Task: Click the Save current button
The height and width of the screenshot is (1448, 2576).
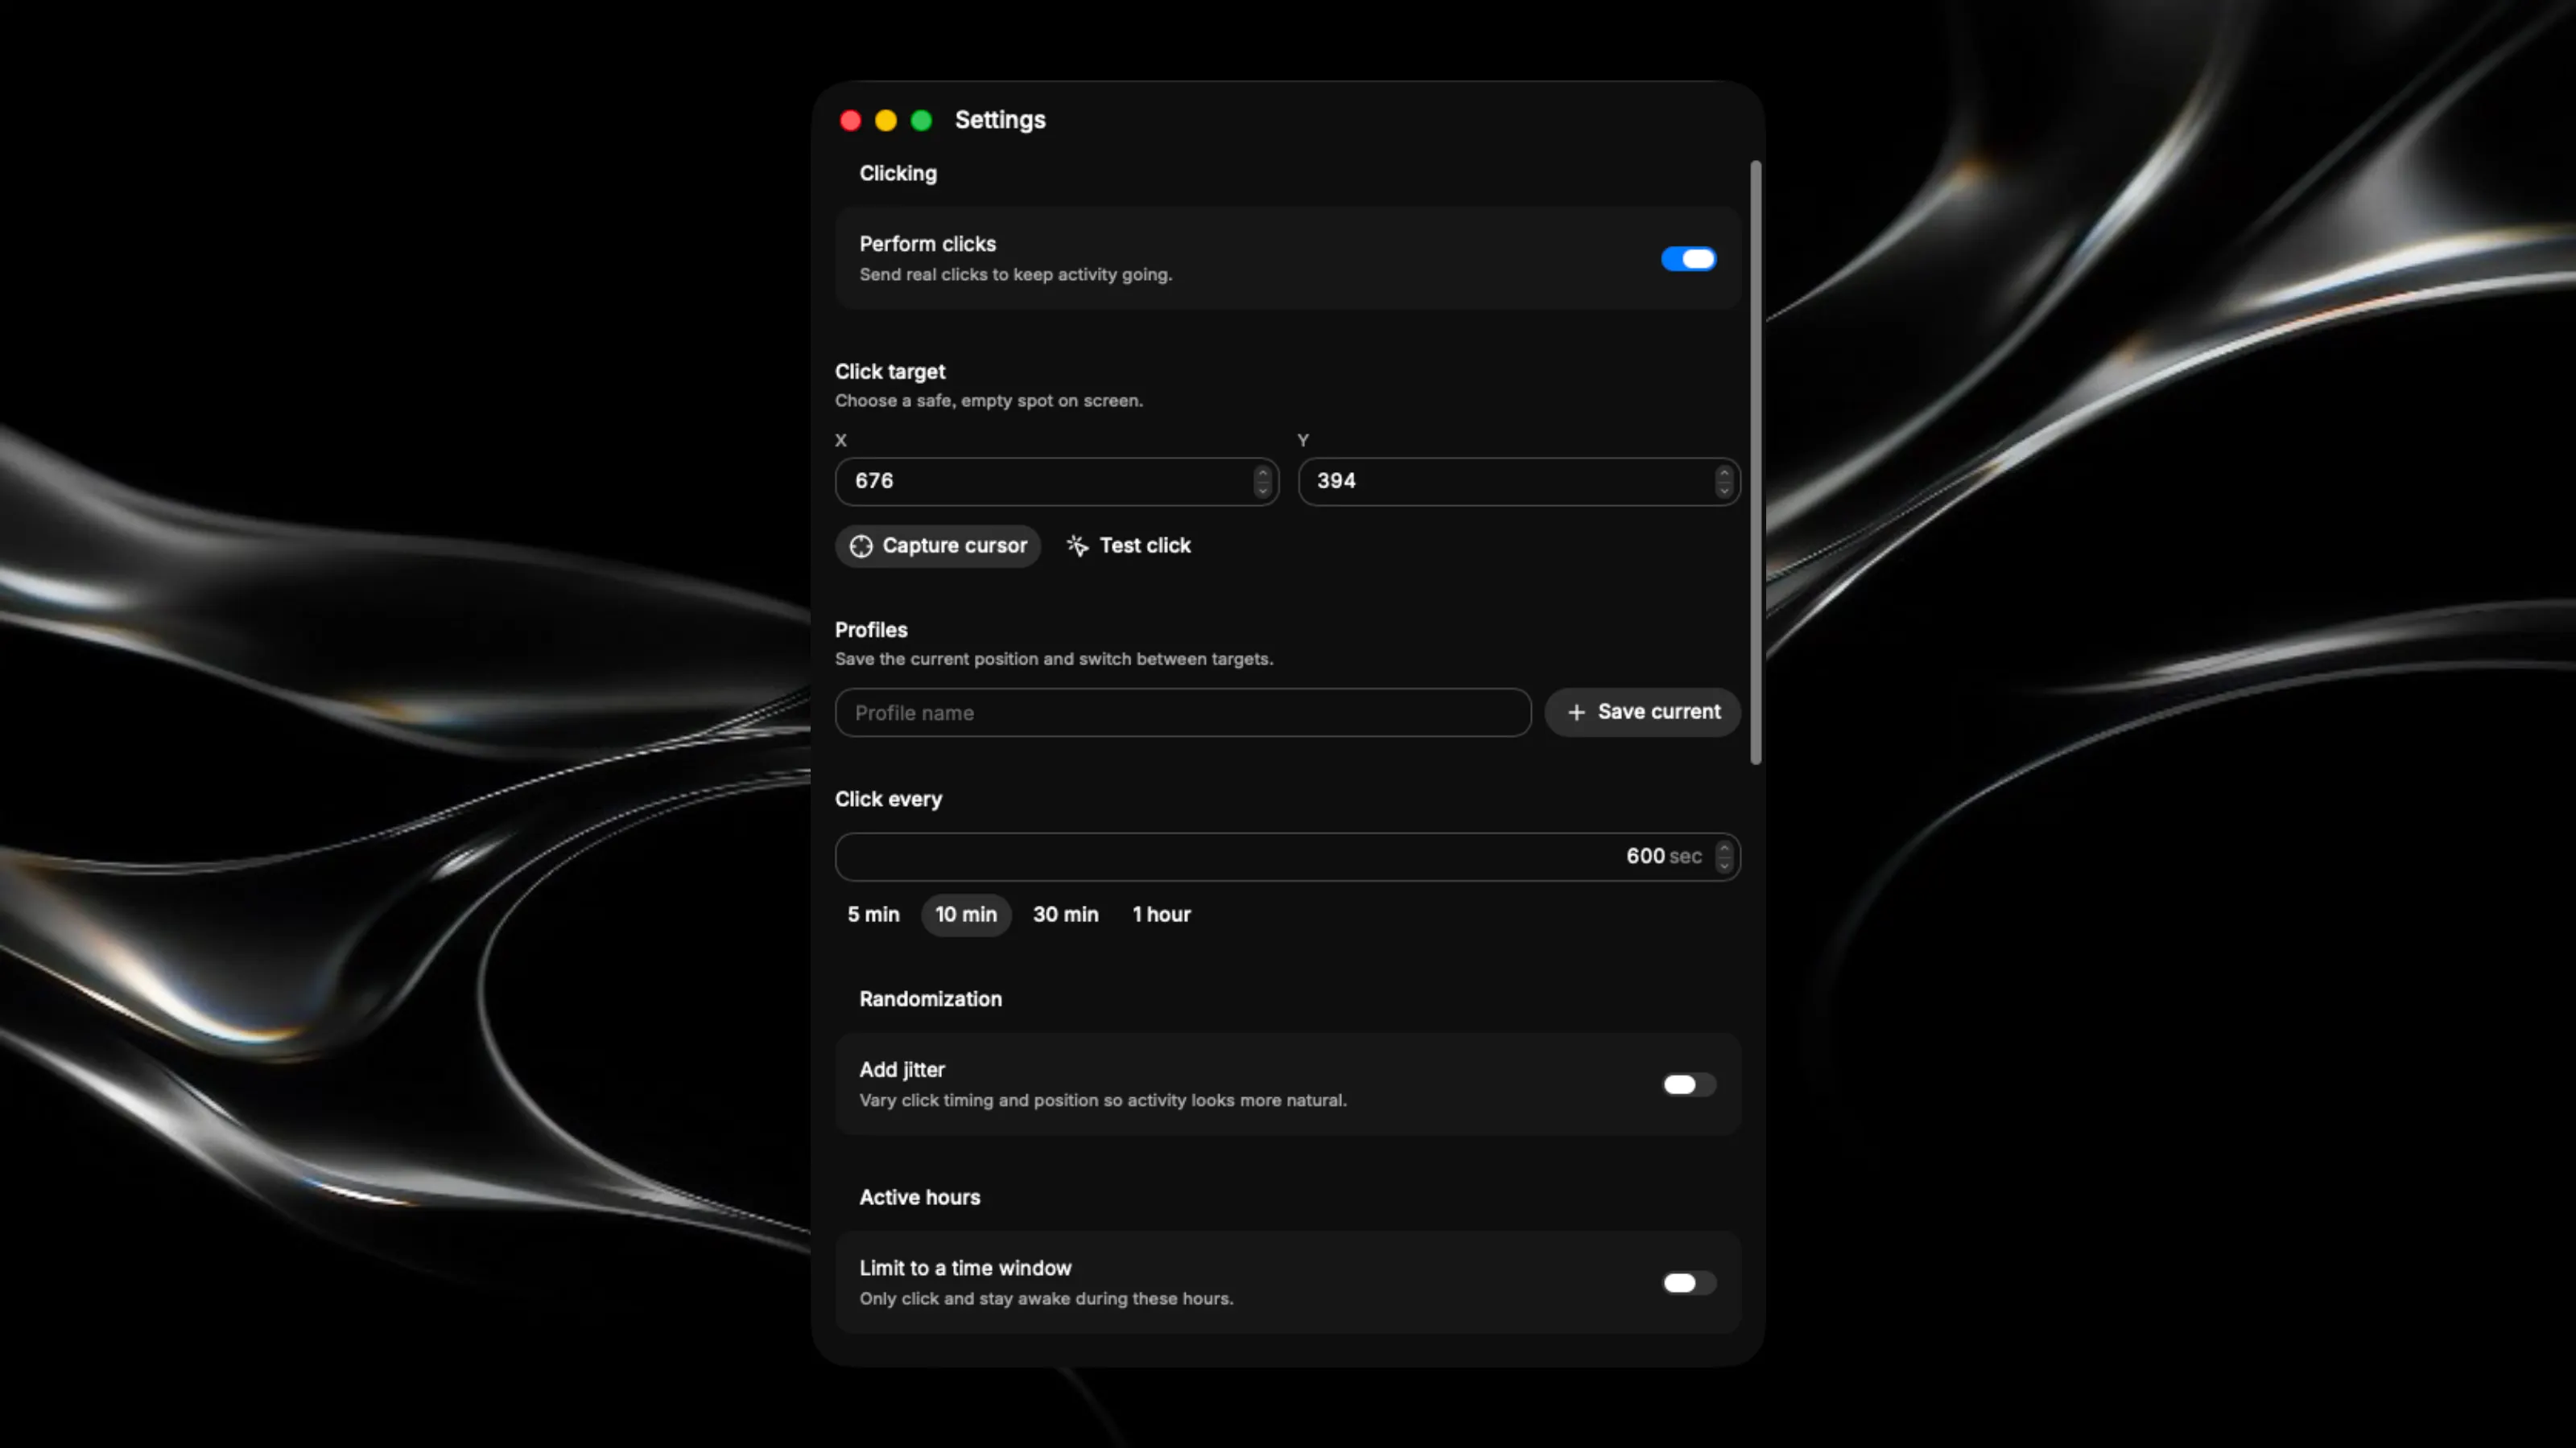Action: click(x=1642, y=713)
